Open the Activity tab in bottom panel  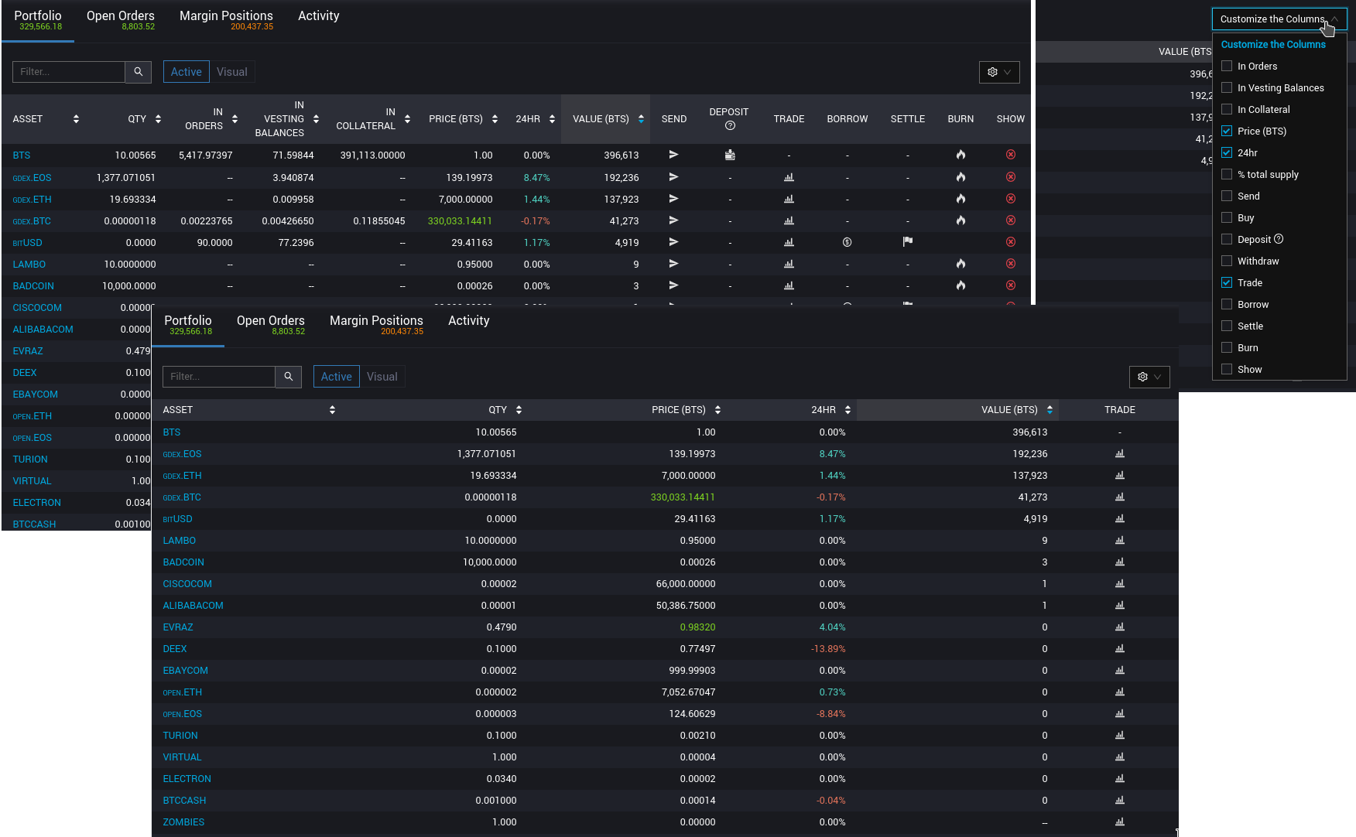(x=469, y=321)
